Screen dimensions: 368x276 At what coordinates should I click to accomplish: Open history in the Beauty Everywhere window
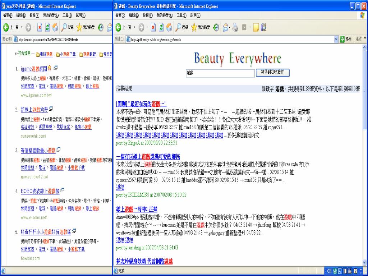[216, 27]
